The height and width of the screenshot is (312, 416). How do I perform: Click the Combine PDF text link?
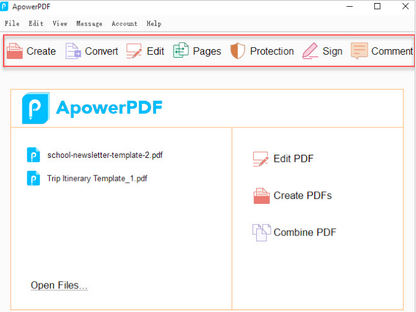[305, 232]
